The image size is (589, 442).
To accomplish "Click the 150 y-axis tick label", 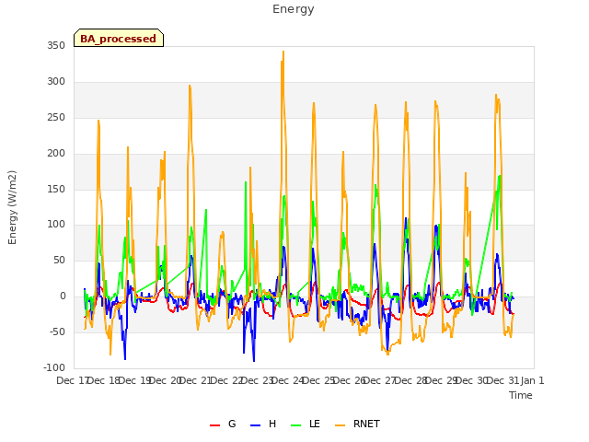I will [x=56, y=189].
